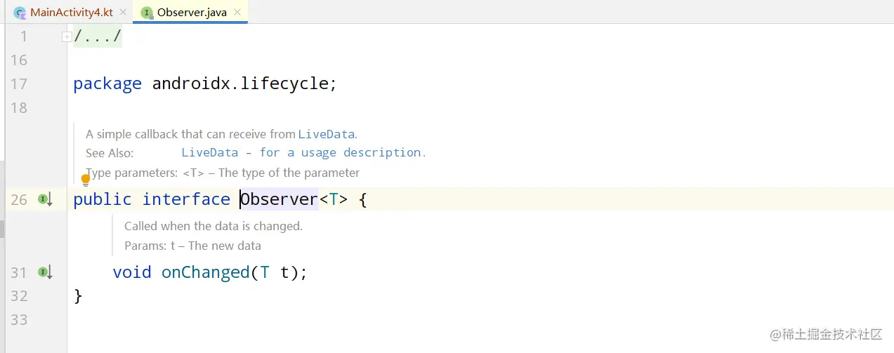Viewport: 894px width, 353px height.
Task: Open the LiveData link in the doc comment
Action: tap(326, 134)
